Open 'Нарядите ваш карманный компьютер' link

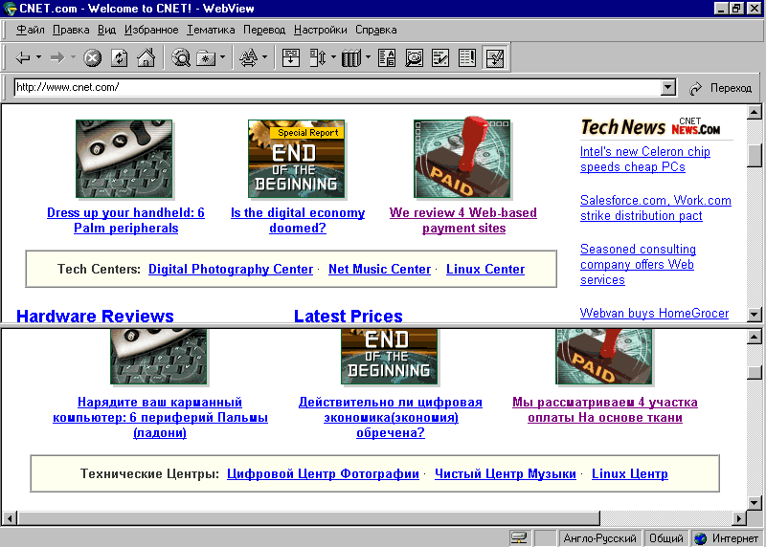pos(160,417)
